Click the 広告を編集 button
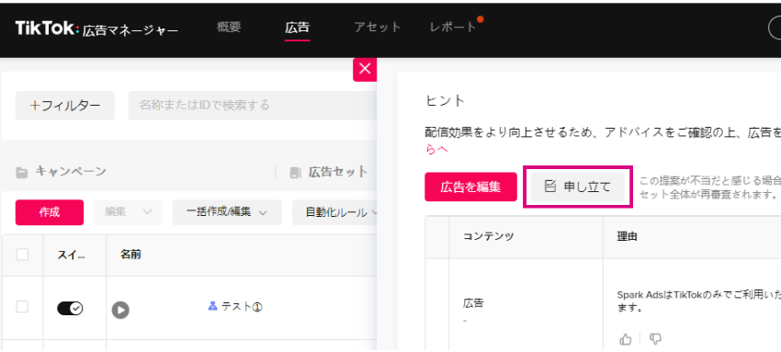Viewport: 781px width, 352px height. (470, 187)
